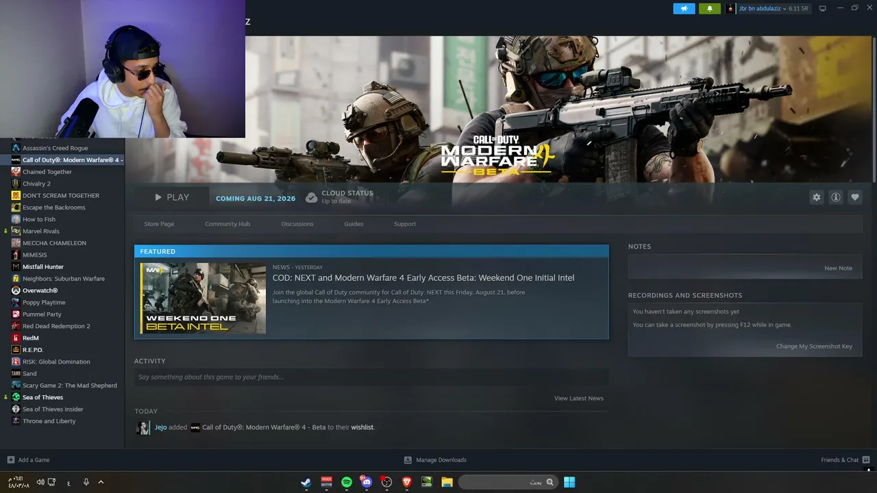The width and height of the screenshot is (877, 493).
Task: Click Change My Screenshot Key
Action: click(814, 346)
